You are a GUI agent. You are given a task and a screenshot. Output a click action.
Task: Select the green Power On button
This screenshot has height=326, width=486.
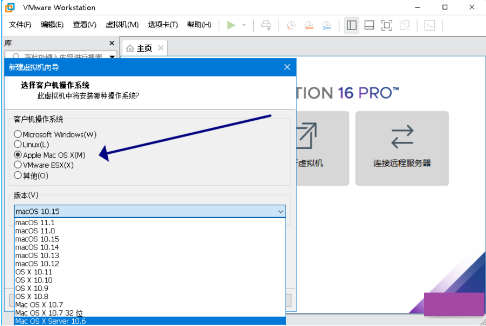tap(232, 25)
